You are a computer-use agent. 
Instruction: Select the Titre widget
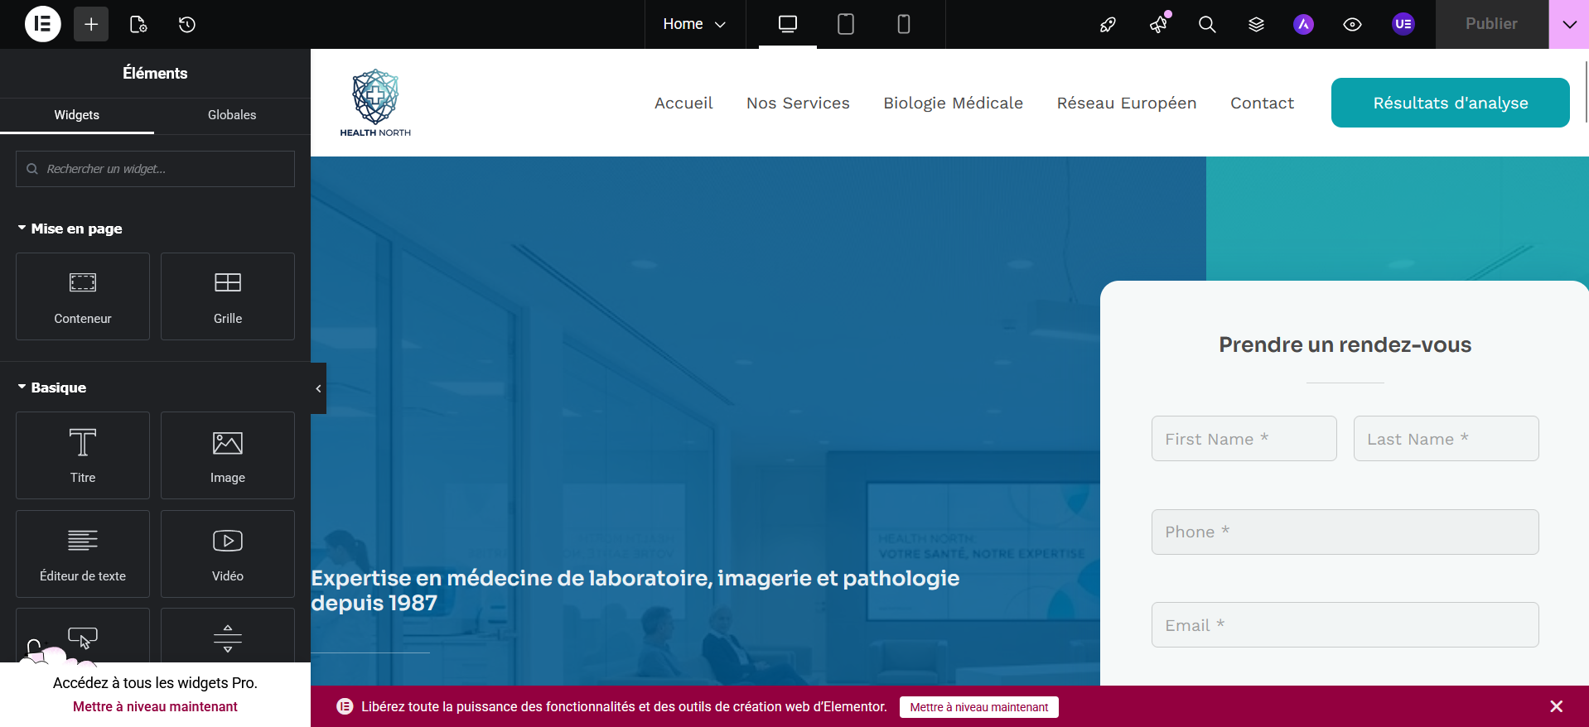click(x=83, y=455)
